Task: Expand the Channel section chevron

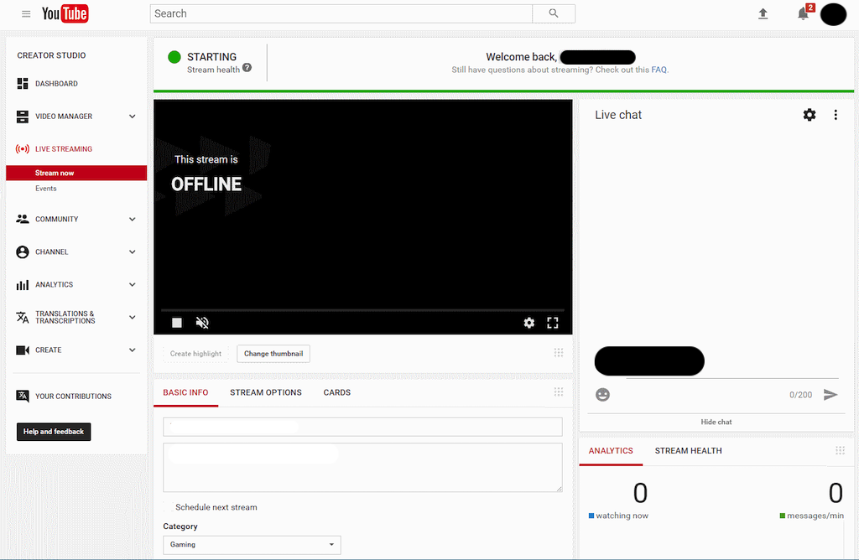Action: (132, 251)
